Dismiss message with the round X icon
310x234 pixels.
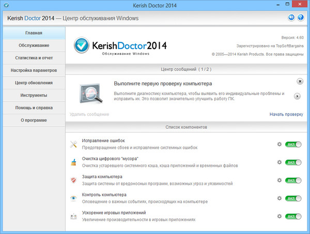click(x=300, y=81)
